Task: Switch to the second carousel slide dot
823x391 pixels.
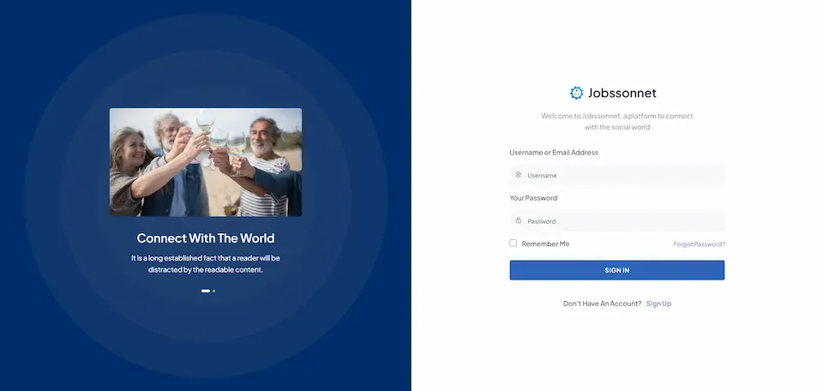Action: [213, 291]
